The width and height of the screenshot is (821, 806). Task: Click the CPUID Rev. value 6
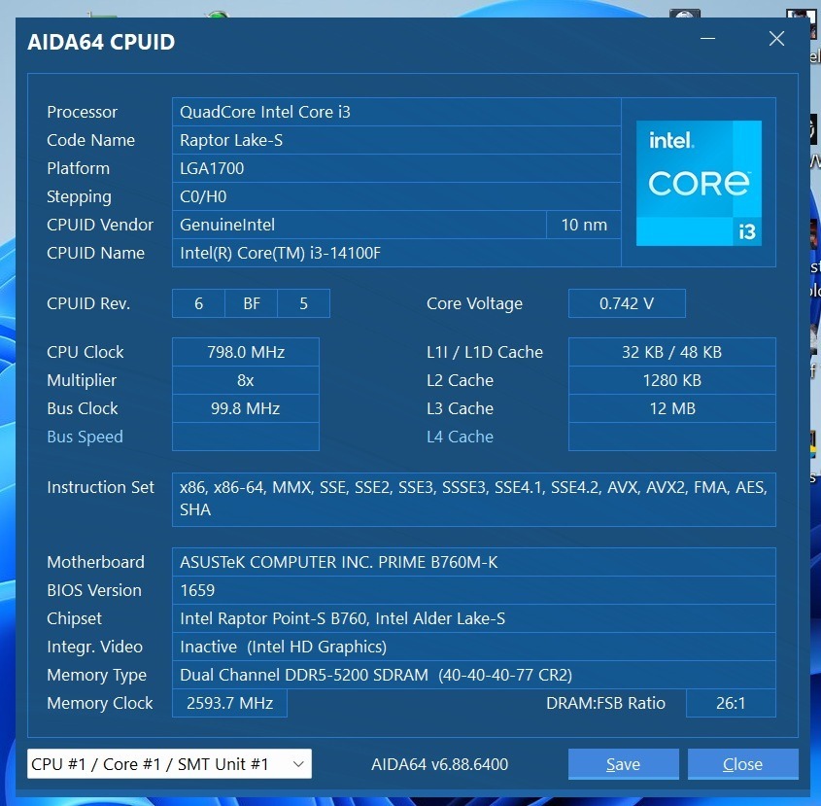pyautogui.click(x=198, y=303)
